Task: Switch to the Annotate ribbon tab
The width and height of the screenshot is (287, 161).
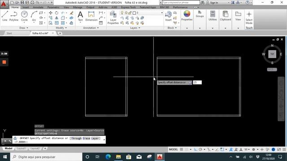Action: point(38,7)
